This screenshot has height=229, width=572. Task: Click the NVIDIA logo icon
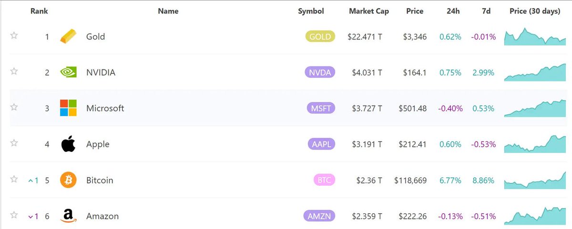tap(68, 72)
